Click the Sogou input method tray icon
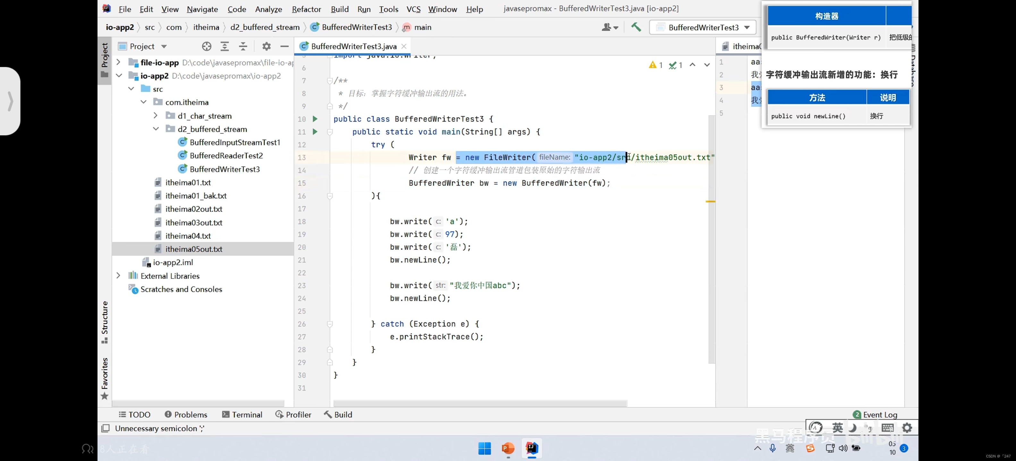 point(810,448)
